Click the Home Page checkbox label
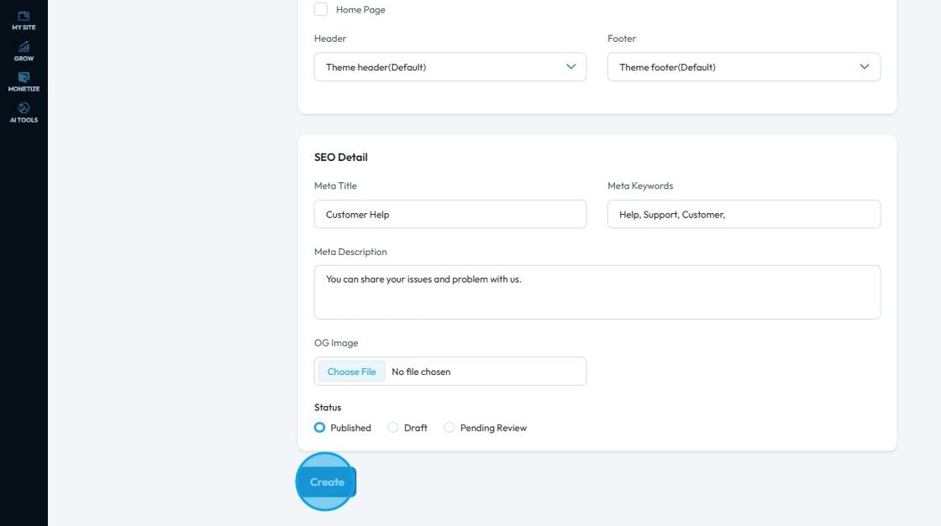 [x=360, y=9]
